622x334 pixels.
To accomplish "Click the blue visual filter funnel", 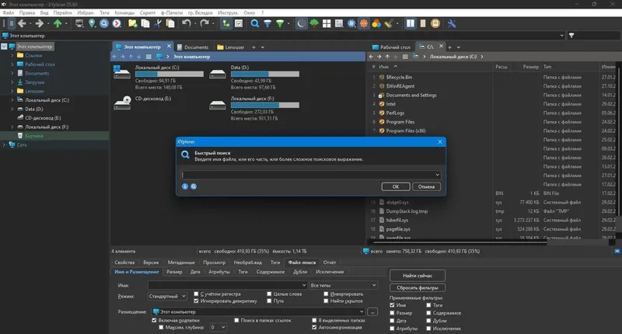I will click(267, 24).
